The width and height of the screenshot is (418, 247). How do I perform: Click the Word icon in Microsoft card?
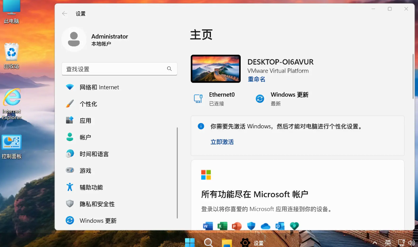click(208, 226)
